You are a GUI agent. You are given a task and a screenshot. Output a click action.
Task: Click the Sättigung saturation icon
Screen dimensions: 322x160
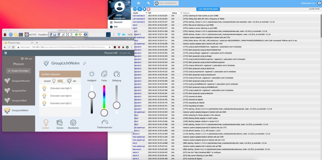116,74
